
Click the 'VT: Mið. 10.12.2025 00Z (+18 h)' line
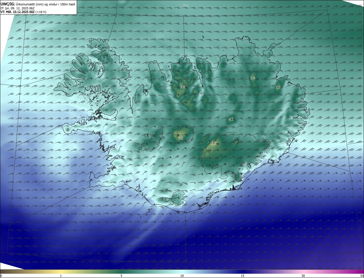[x=24, y=12]
